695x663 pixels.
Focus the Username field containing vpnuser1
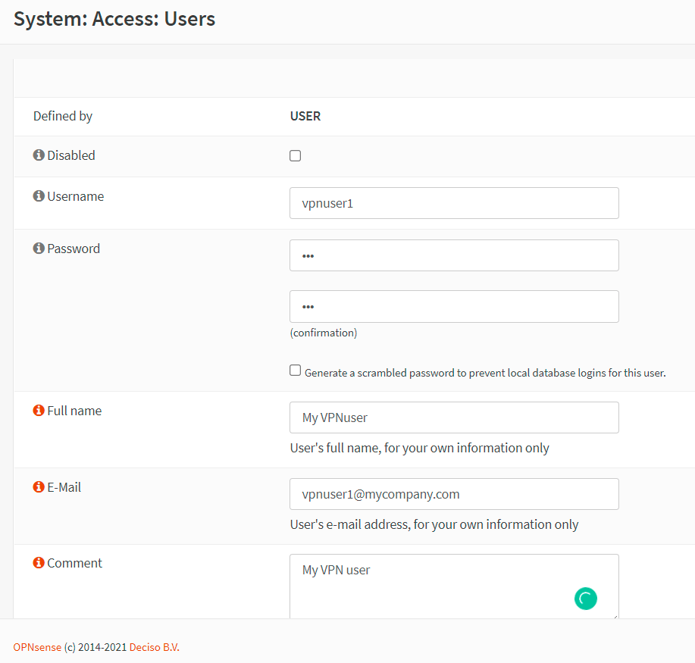(454, 203)
